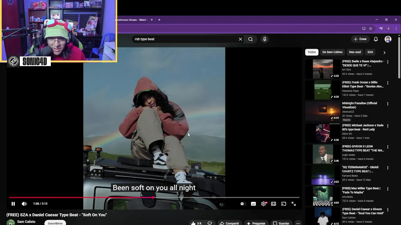
Task: Open the notifications bell
Action: [x=376, y=39]
